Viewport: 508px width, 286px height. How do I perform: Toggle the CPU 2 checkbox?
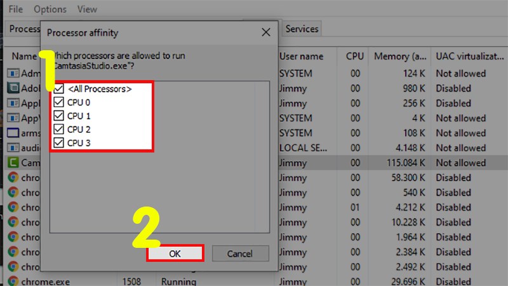(58, 130)
